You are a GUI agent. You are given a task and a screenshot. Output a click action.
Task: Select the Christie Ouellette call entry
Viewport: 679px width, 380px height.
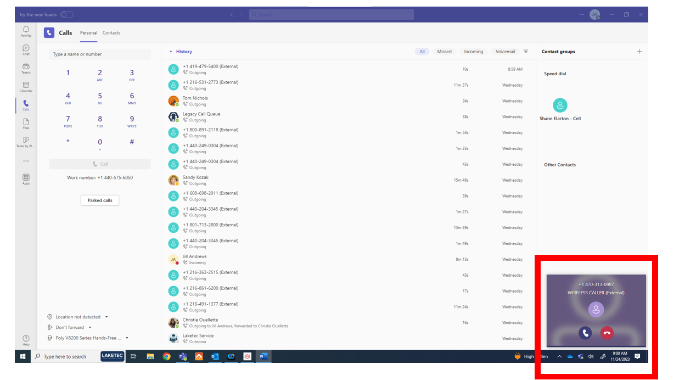349,323
